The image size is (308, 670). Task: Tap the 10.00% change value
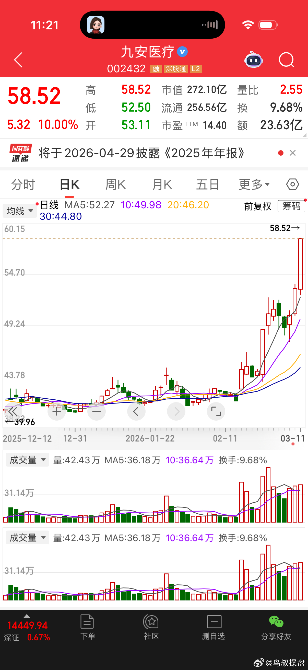click(58, 125)
